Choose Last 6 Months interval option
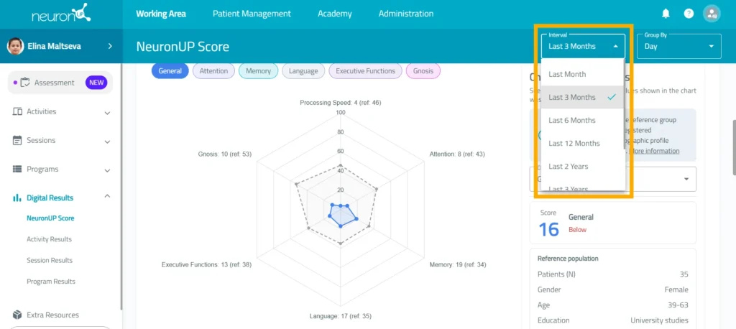Screen dimensions: 736x329 pos(583,120)
